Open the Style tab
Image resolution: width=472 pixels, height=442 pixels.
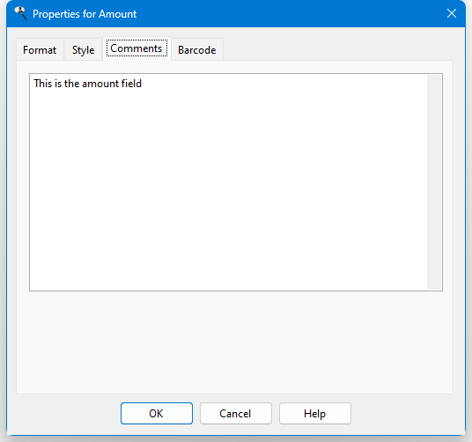point(83,50)
